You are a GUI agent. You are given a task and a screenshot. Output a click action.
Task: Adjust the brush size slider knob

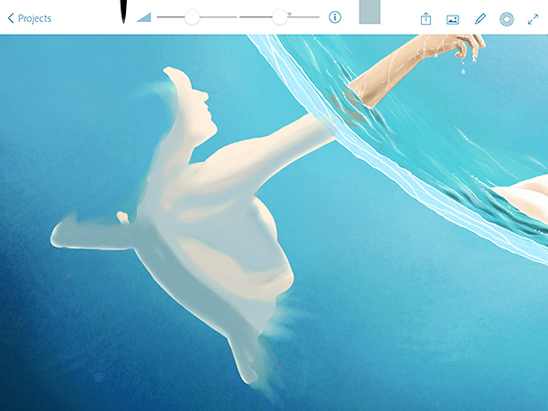pos(192,16)
